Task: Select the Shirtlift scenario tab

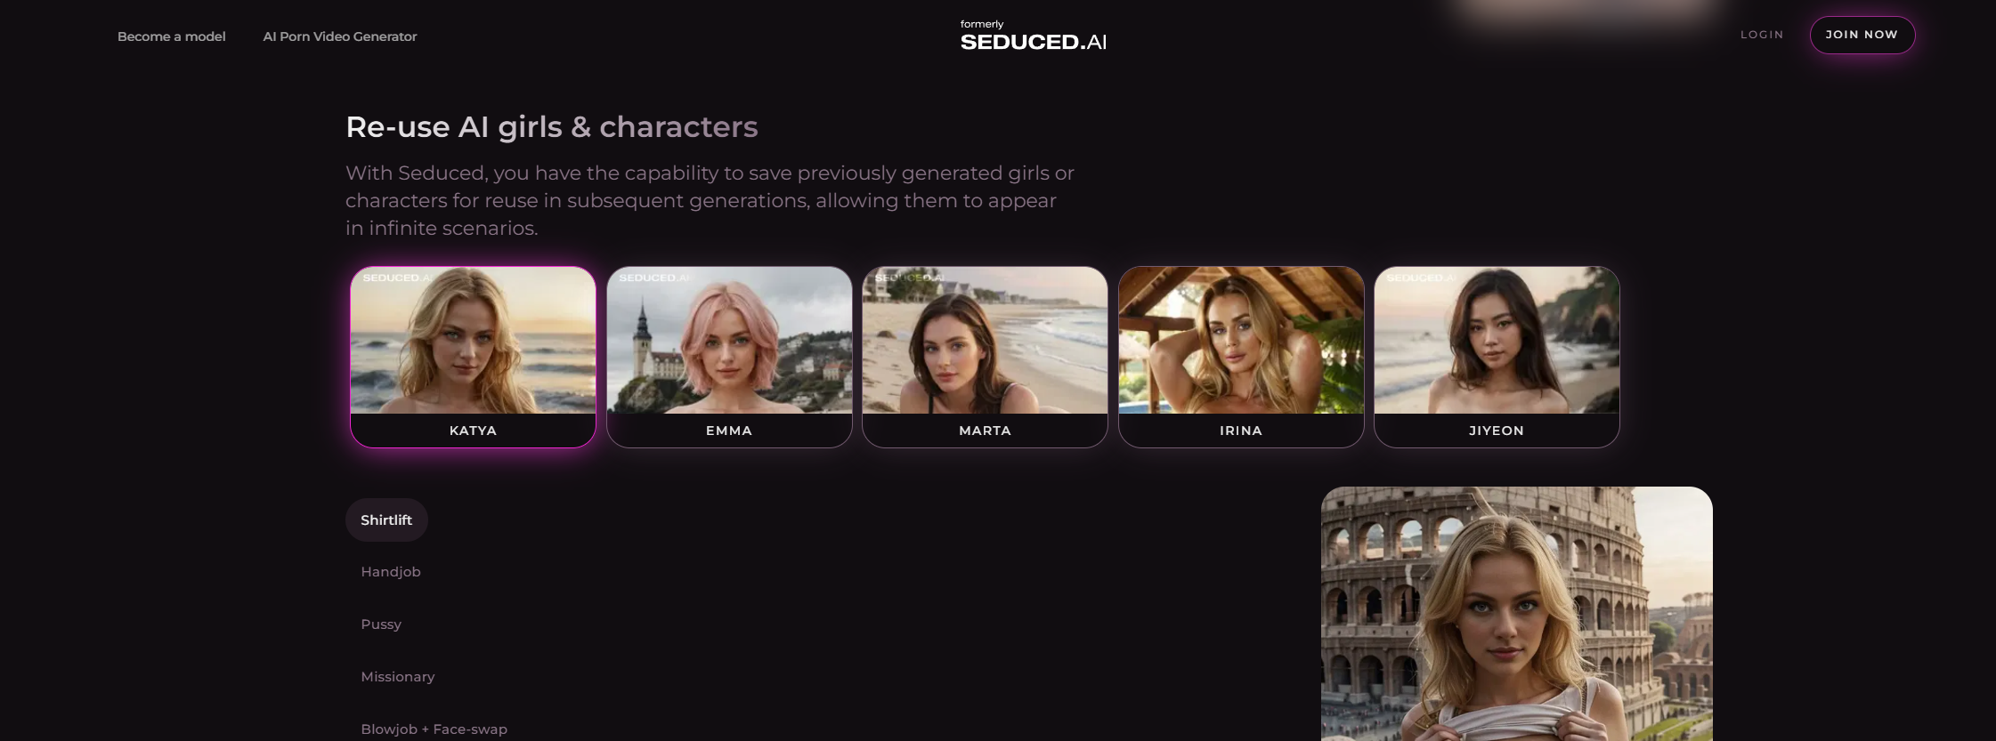Action: coord(386,520)
